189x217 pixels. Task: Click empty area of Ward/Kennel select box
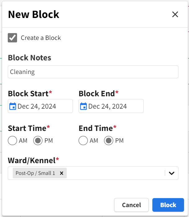click(x=115, y=173)
